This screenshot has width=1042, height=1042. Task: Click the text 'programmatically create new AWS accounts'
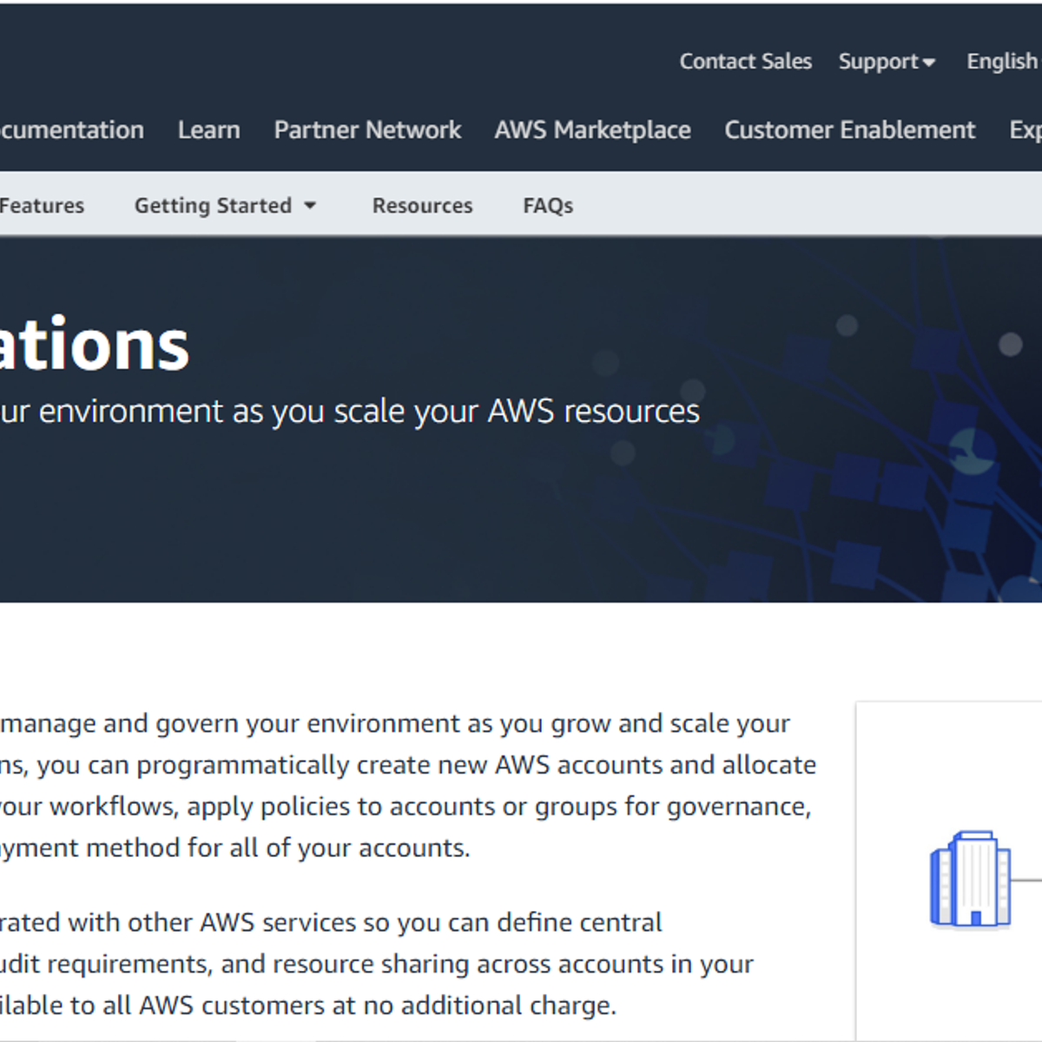399,765
